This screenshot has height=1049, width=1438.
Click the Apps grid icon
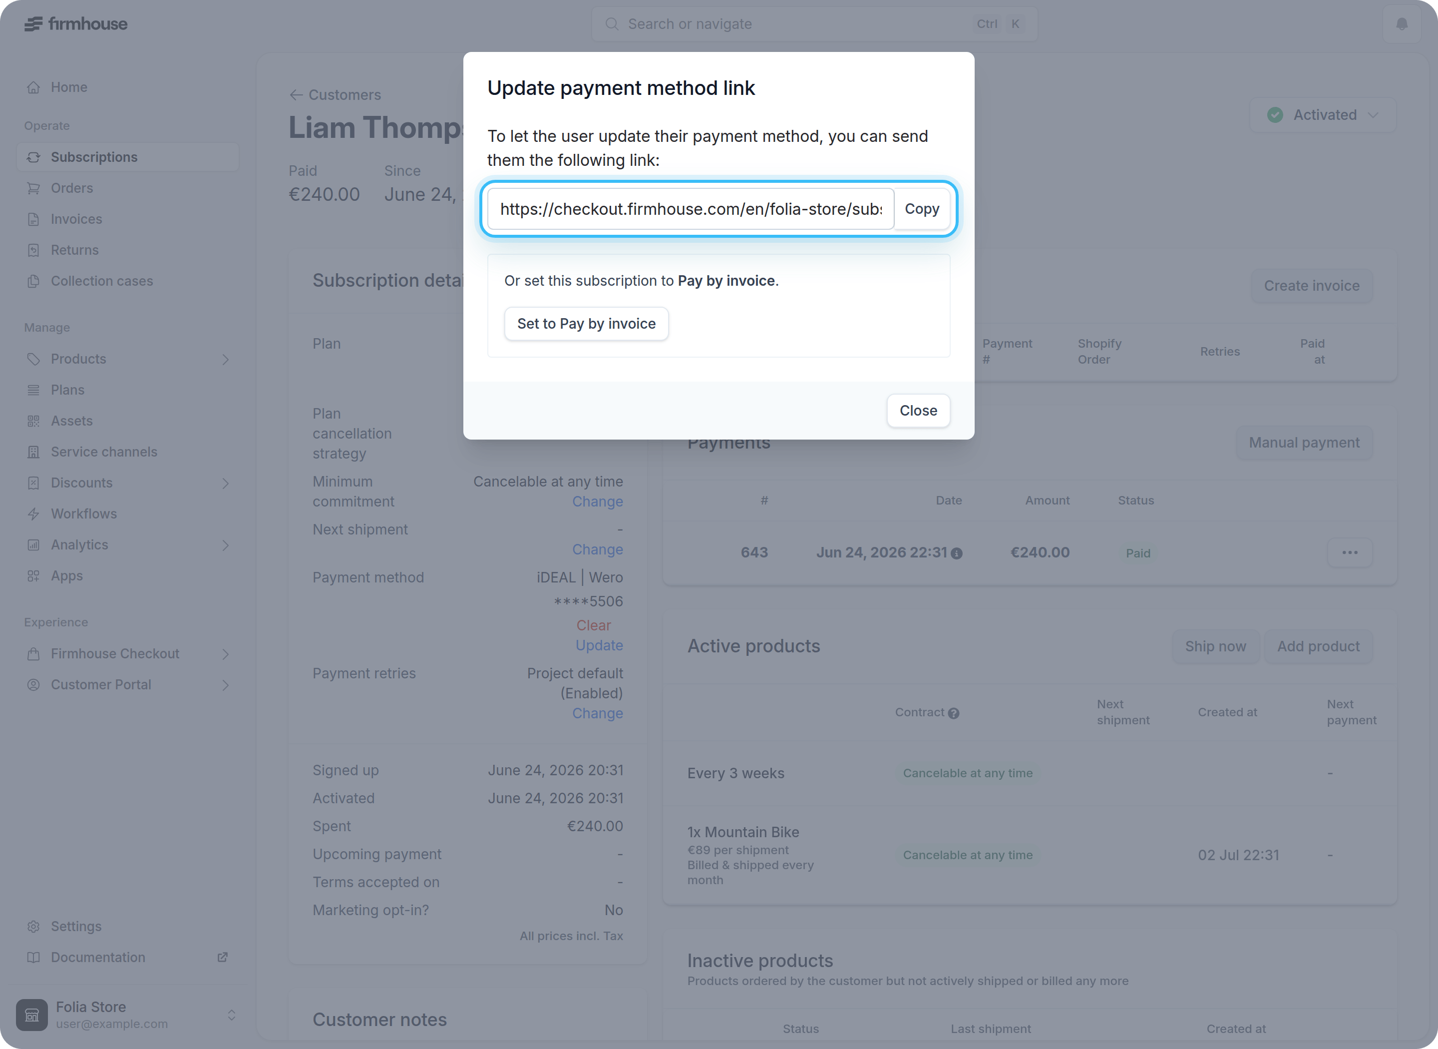pos(33,576)
